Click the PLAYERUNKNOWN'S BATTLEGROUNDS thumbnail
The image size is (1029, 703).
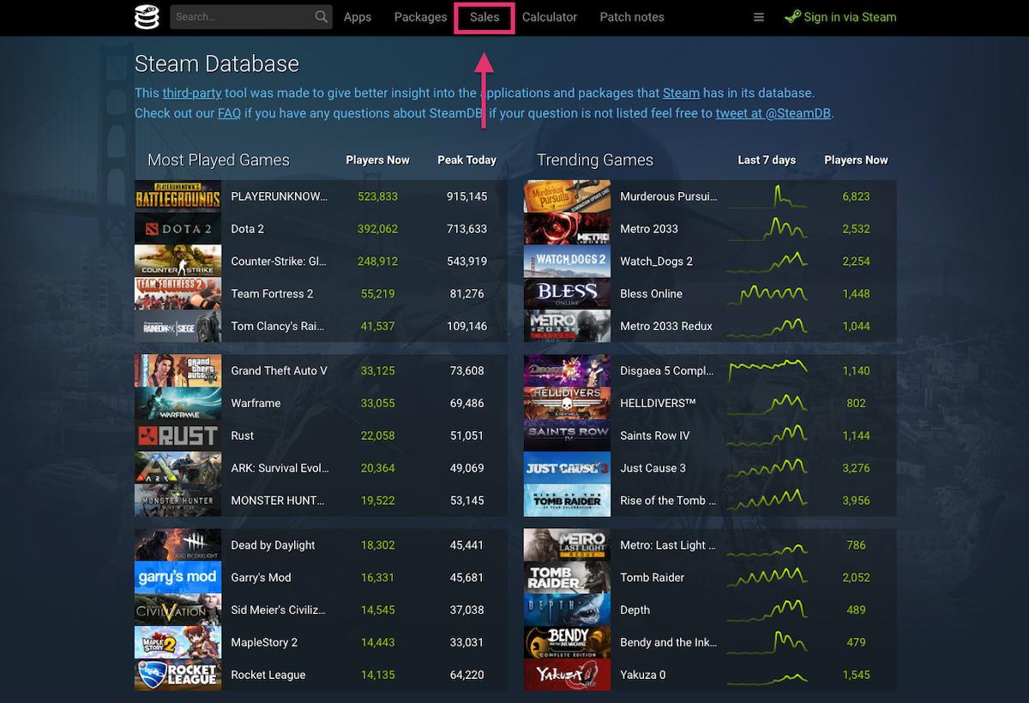[x=178, y=195]
